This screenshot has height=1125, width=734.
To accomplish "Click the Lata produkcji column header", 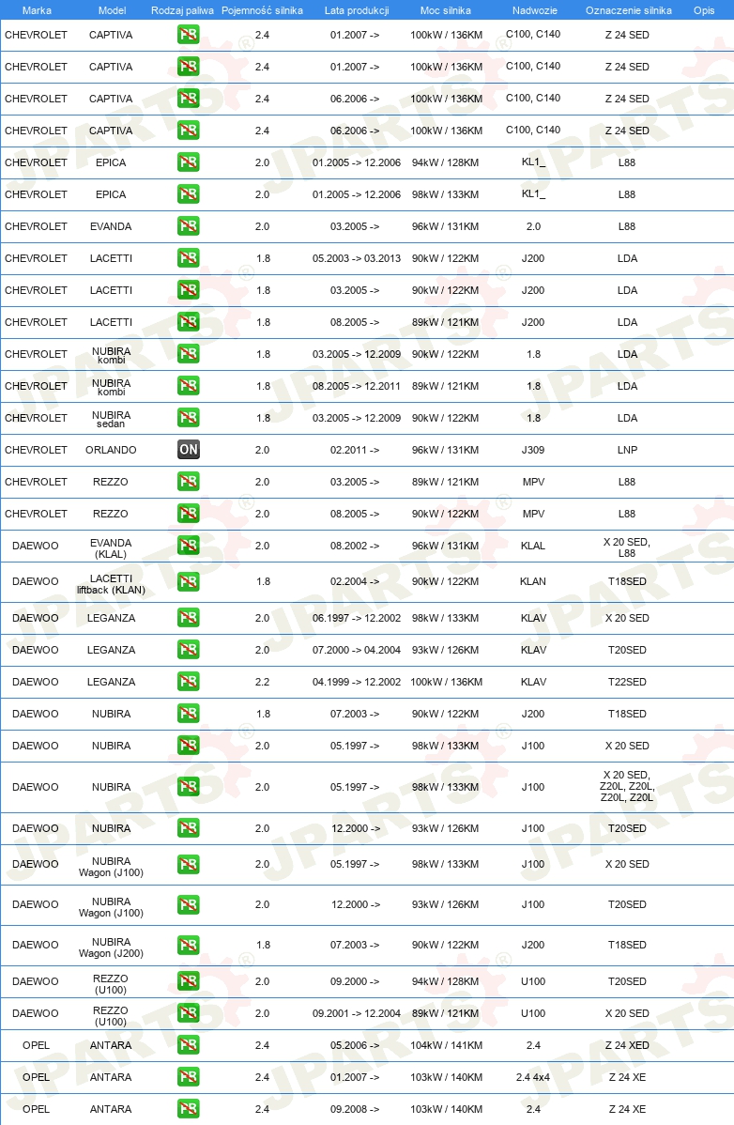I will [x=357, y=10].
